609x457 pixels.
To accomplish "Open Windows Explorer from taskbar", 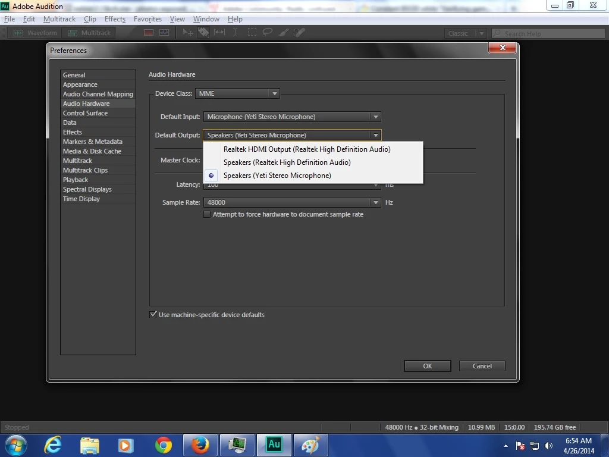I will [x=90, y=445].
